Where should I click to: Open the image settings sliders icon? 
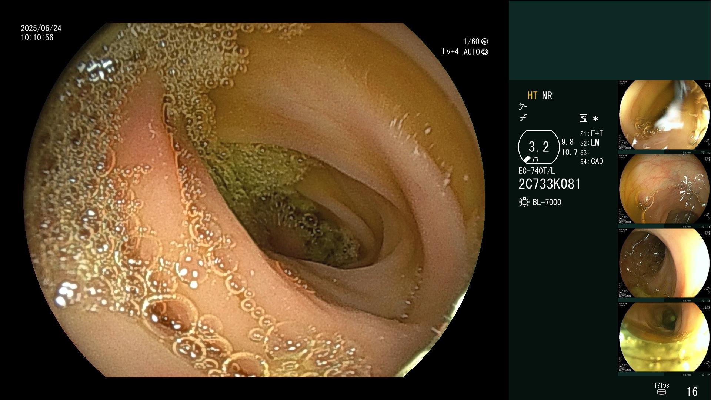click(583, 118)
